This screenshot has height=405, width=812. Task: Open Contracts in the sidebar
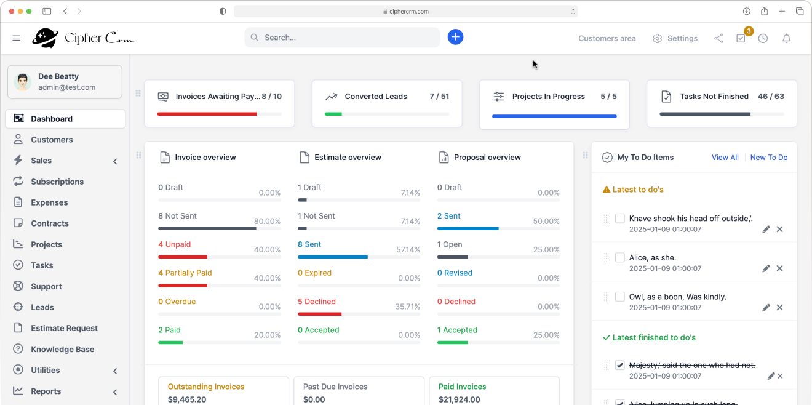(65, 223)
